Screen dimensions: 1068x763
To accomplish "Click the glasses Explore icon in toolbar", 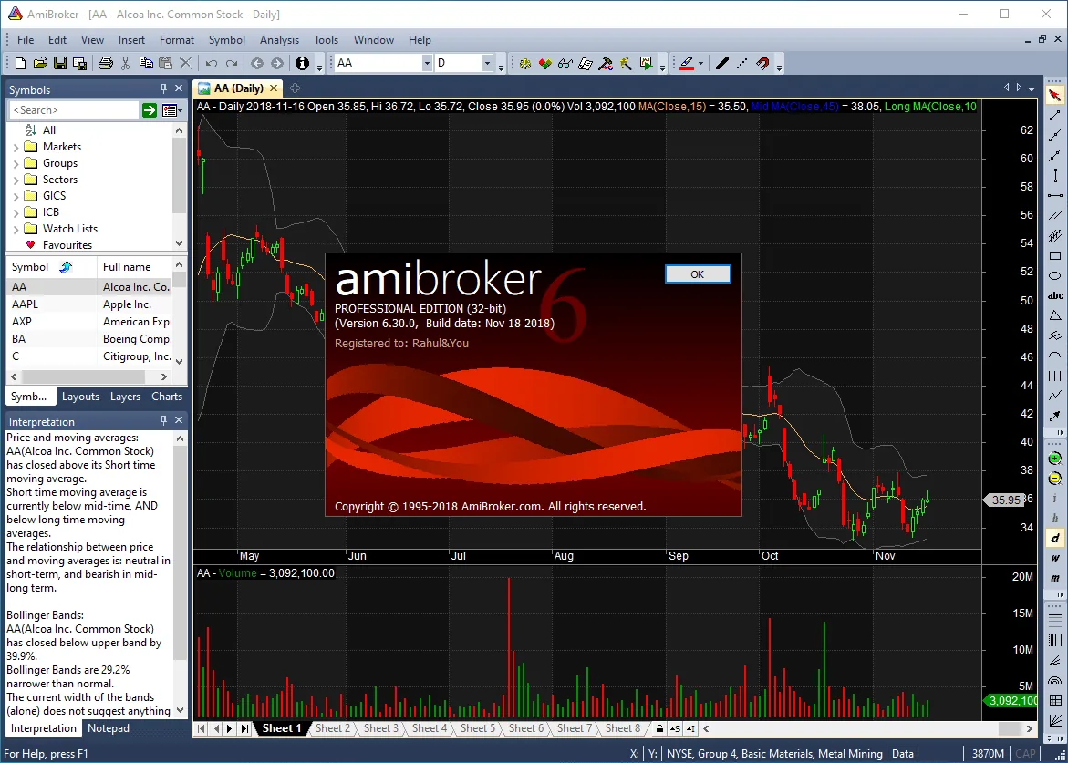I will 565,63.
